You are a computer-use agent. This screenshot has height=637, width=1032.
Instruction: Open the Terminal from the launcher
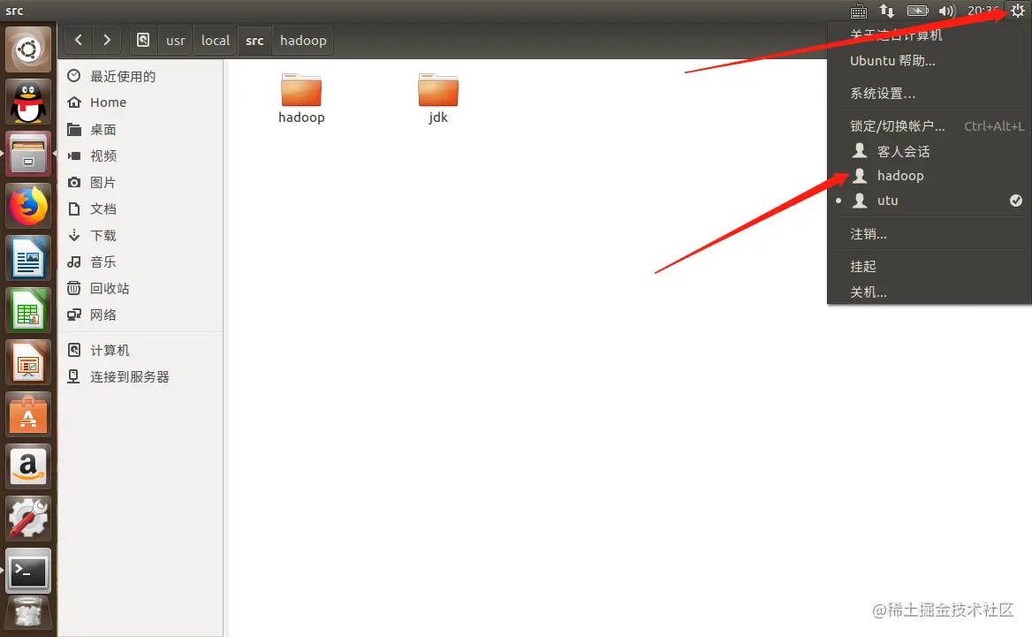28,571
